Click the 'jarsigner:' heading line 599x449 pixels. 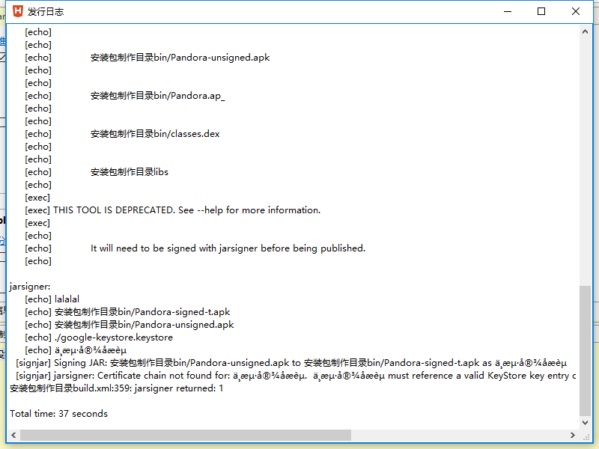click(x=30, y=287)
